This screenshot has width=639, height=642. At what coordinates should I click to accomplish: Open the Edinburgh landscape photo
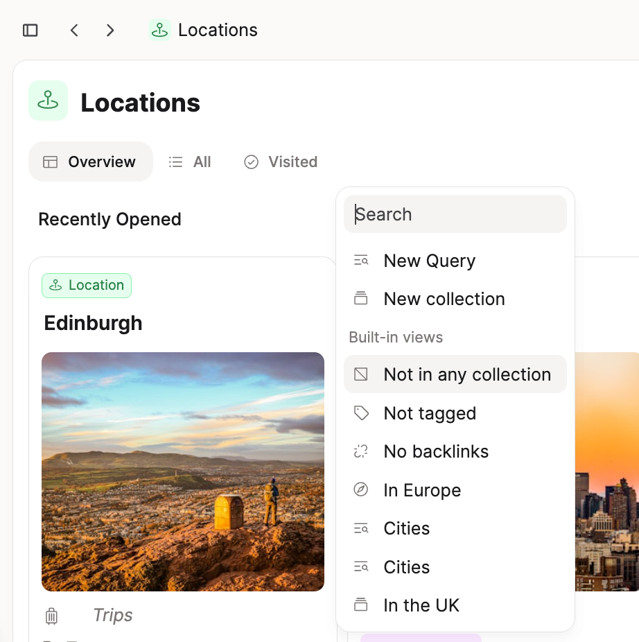click(183, 471)
